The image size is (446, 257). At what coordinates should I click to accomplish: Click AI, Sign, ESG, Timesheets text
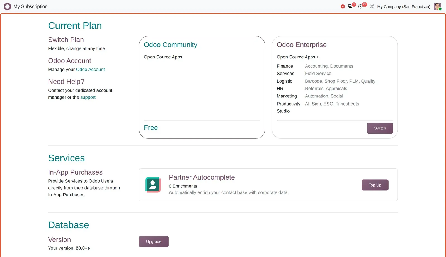[332, 104]
